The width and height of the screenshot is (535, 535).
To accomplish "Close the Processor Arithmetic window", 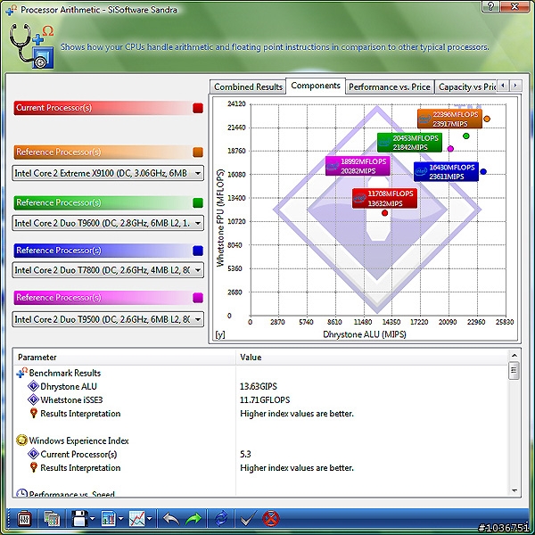I will (514, 6).
